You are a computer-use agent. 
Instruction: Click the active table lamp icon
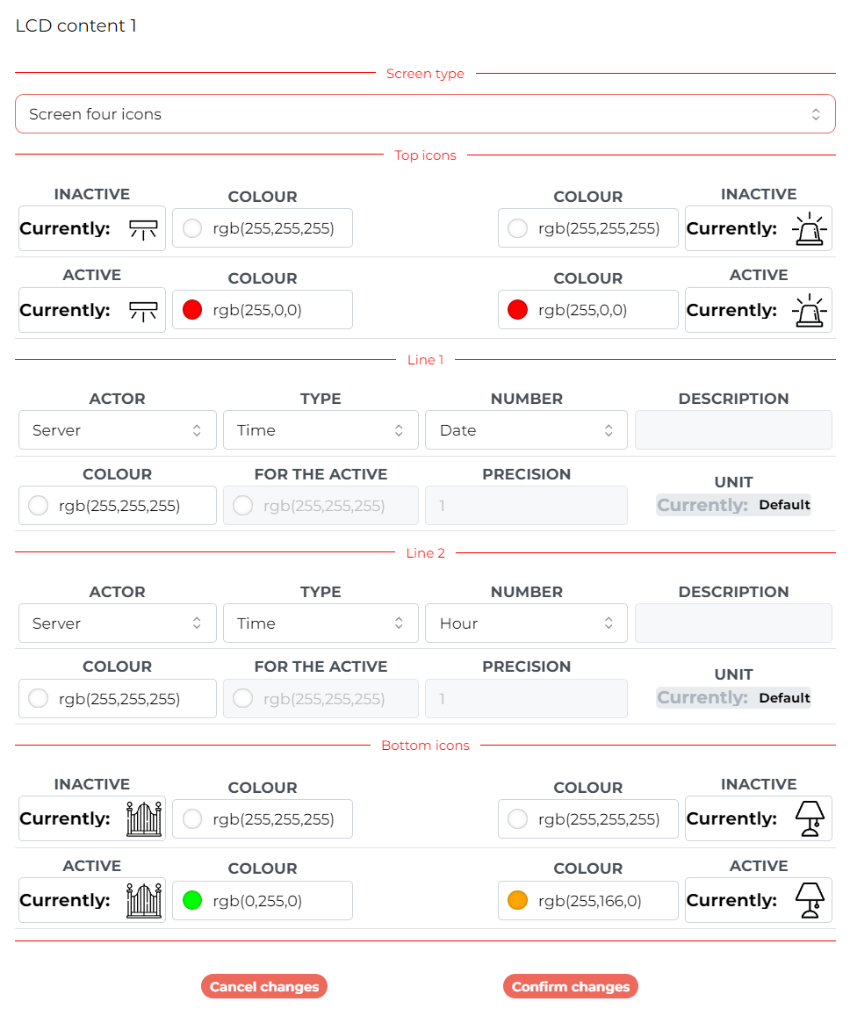[x=810, y=901]
